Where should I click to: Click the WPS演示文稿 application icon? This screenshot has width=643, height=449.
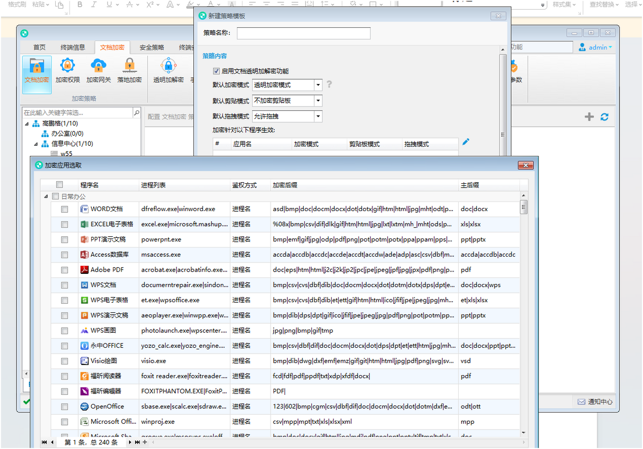[x=84, y=315]
